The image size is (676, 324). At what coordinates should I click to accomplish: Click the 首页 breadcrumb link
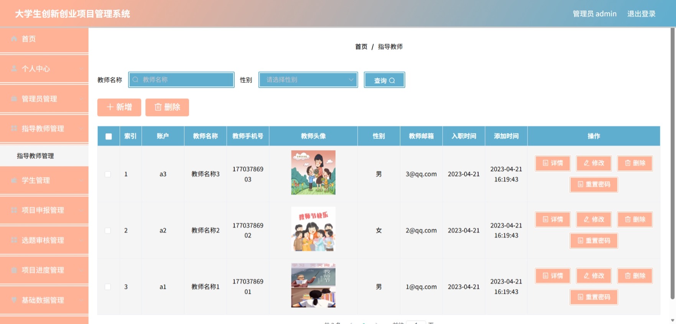[x=361, y=47]
